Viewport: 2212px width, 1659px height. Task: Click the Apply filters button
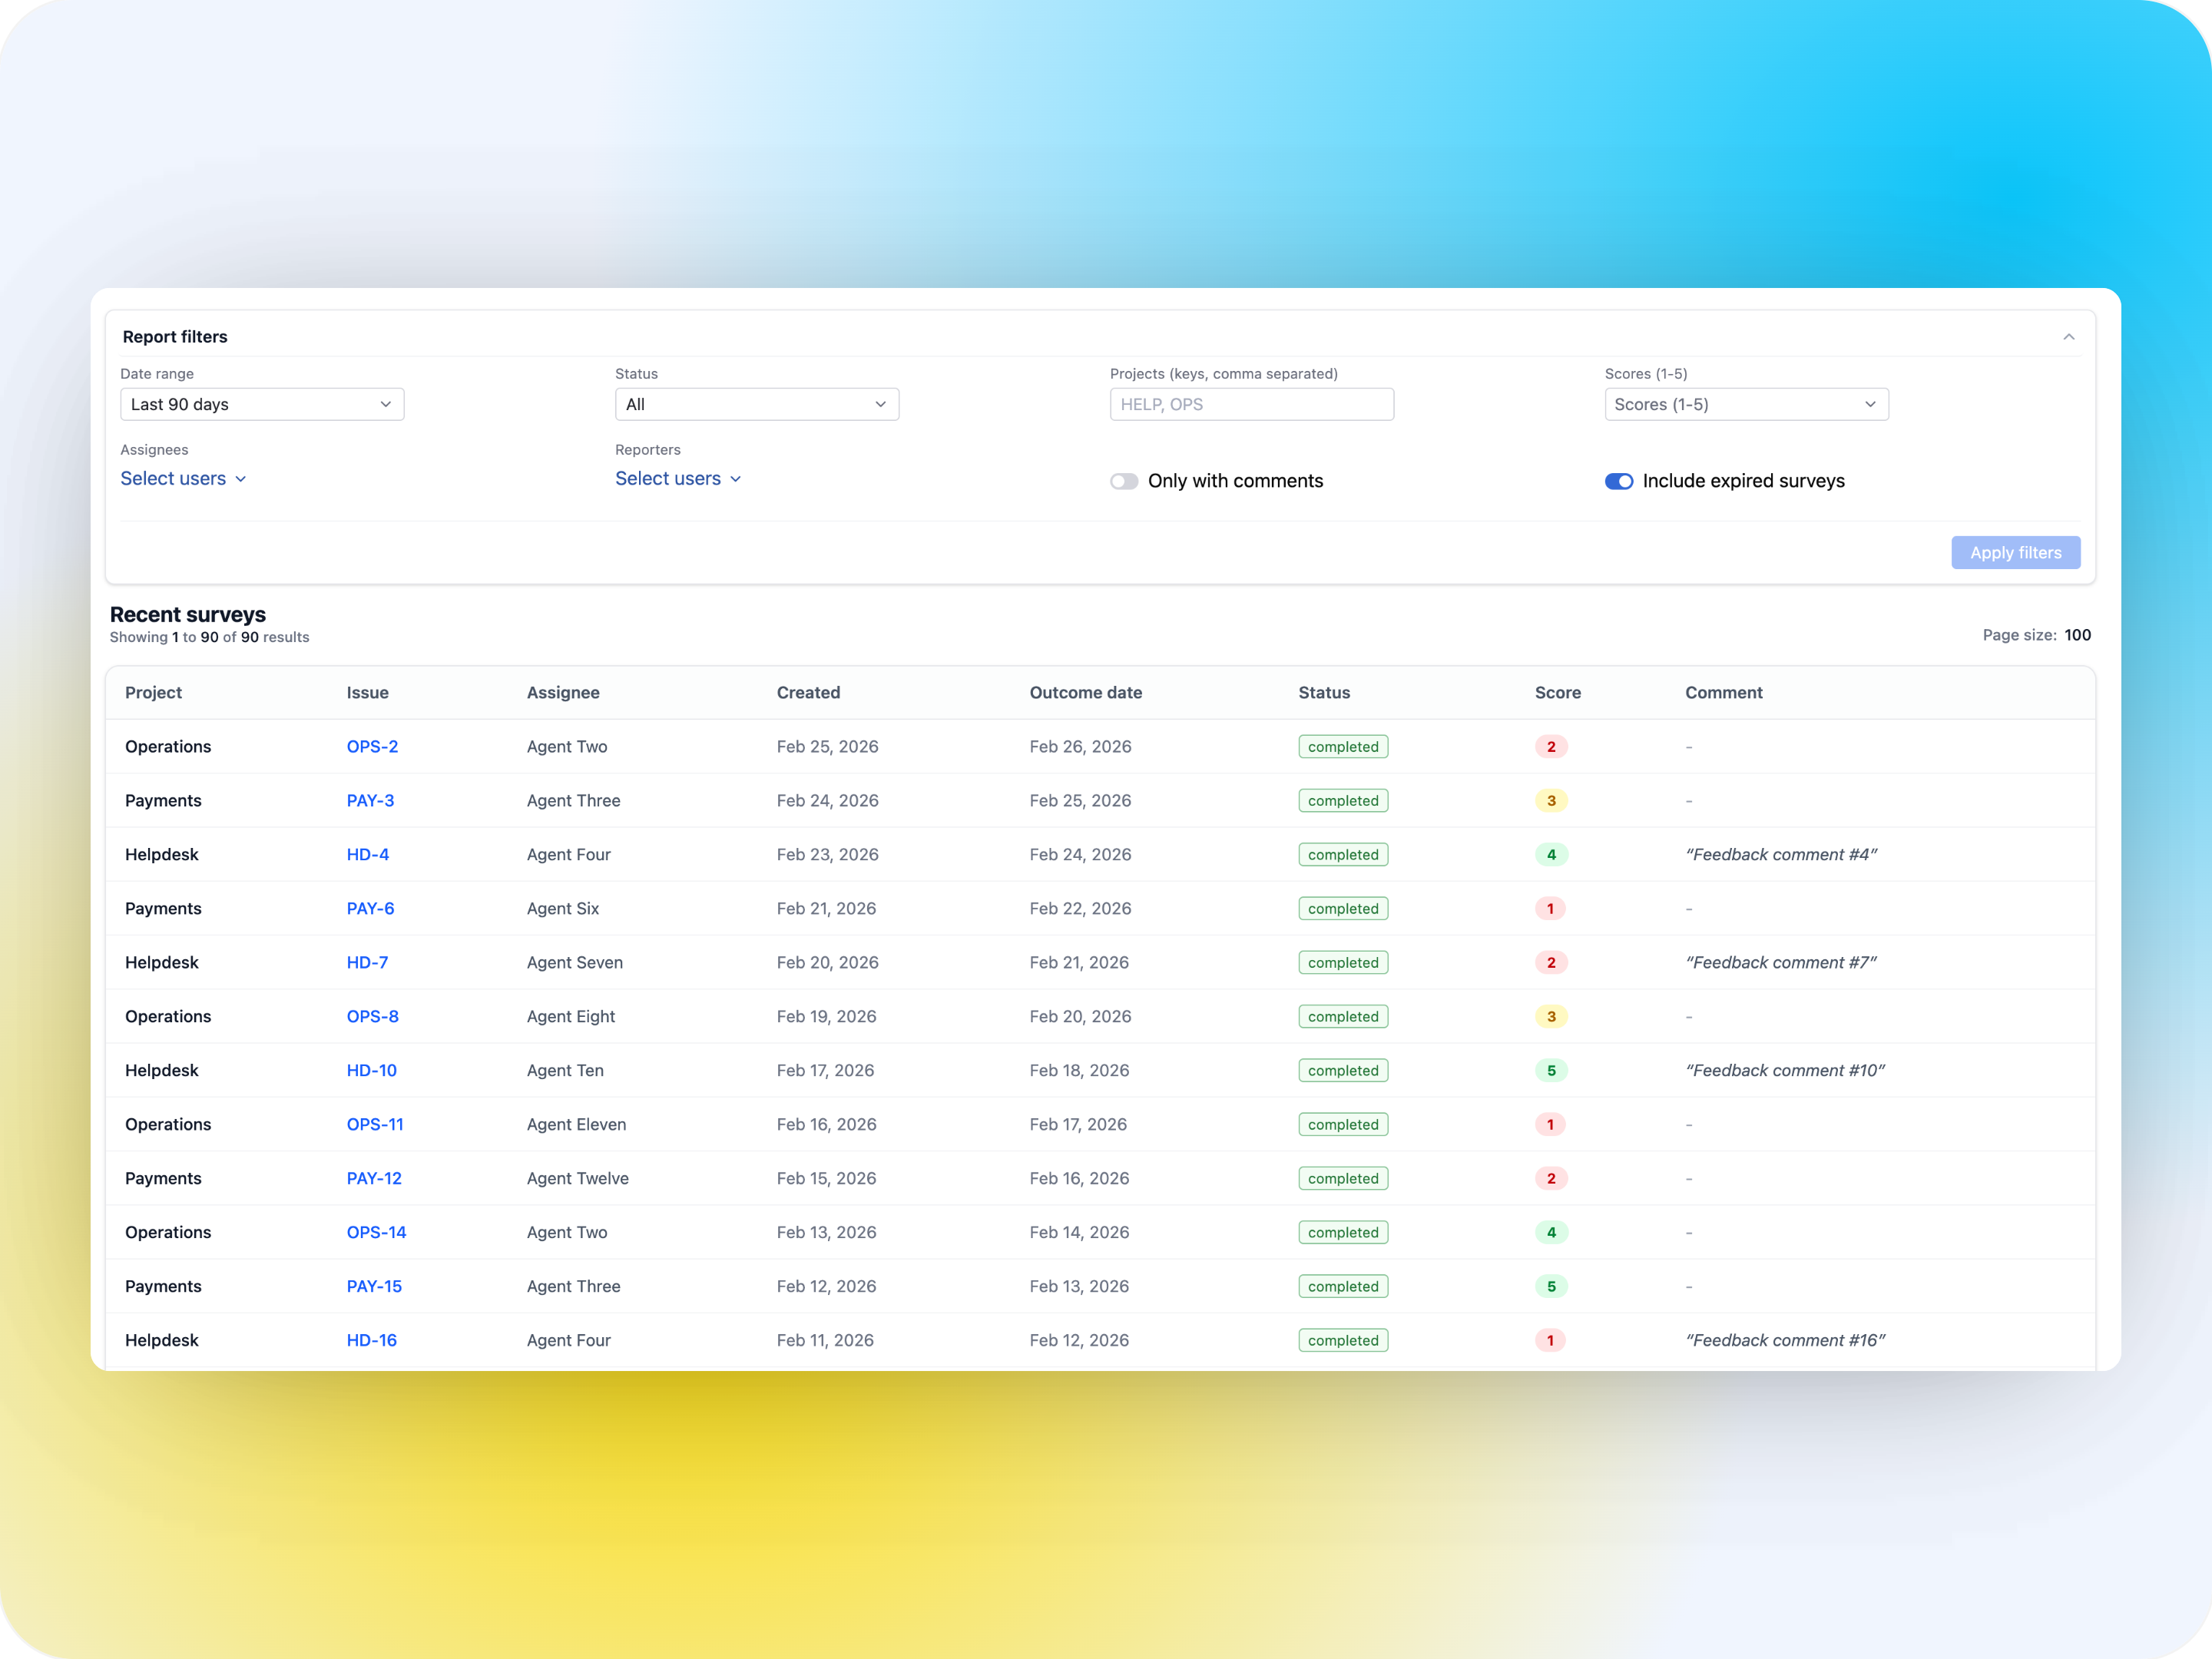2015,552
